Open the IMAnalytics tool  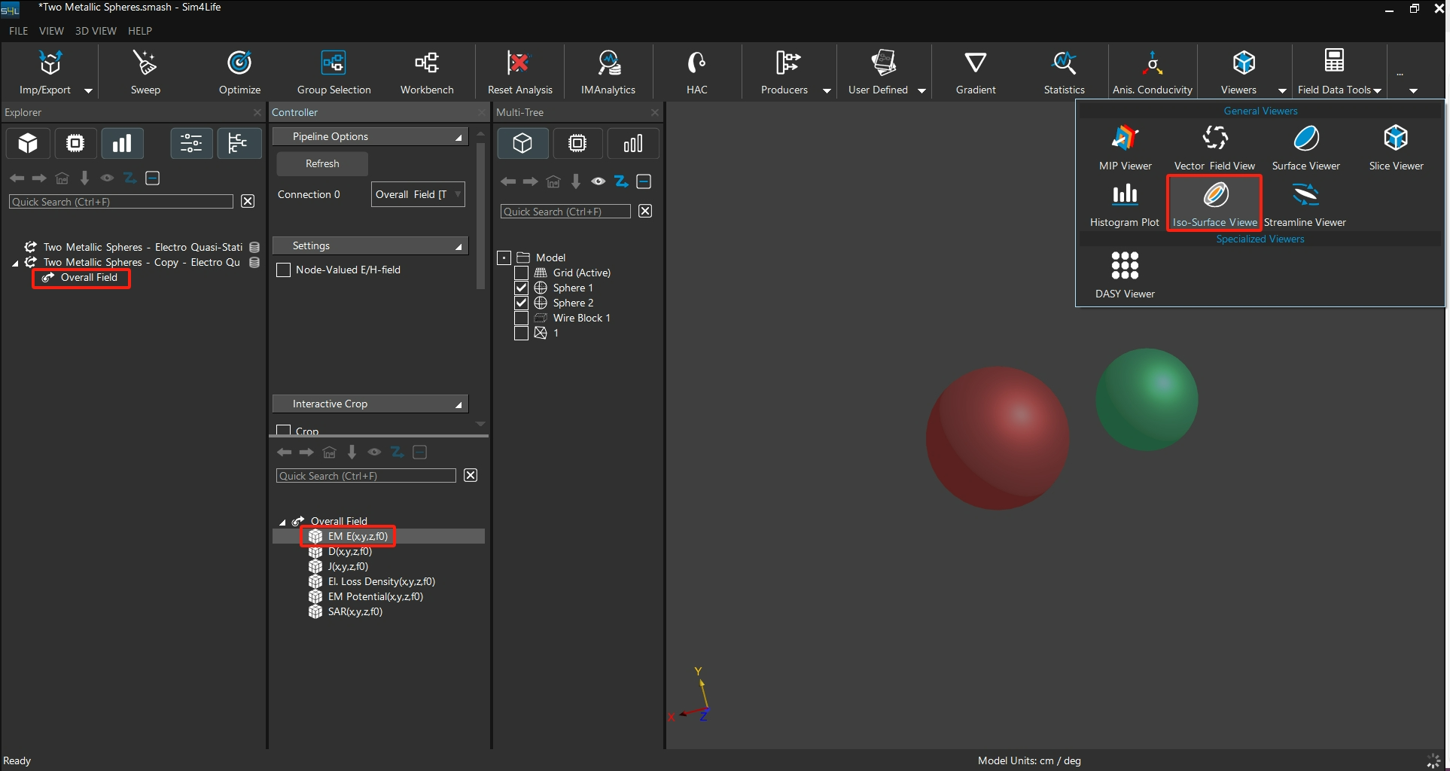point(608,72)
